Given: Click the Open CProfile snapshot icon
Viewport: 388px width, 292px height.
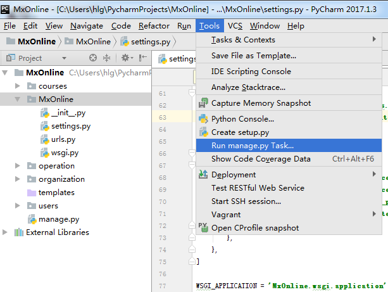Looking at the screenshot, I should pyautogui.click(x=203, y=227).
